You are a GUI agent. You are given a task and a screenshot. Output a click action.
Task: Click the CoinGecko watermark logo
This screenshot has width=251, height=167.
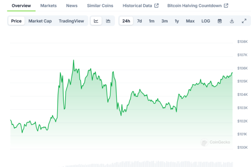pos(215,142)
